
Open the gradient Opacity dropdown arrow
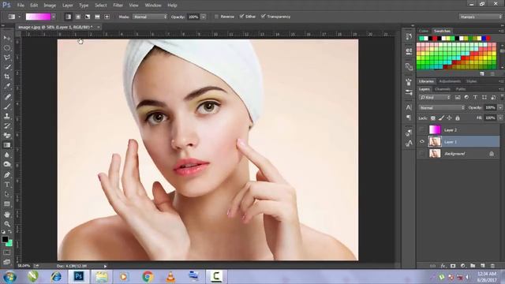pos(204,17)
